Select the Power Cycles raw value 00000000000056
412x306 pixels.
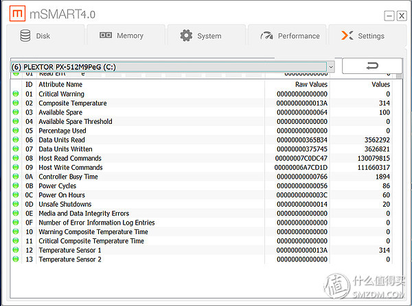point(302,186)
